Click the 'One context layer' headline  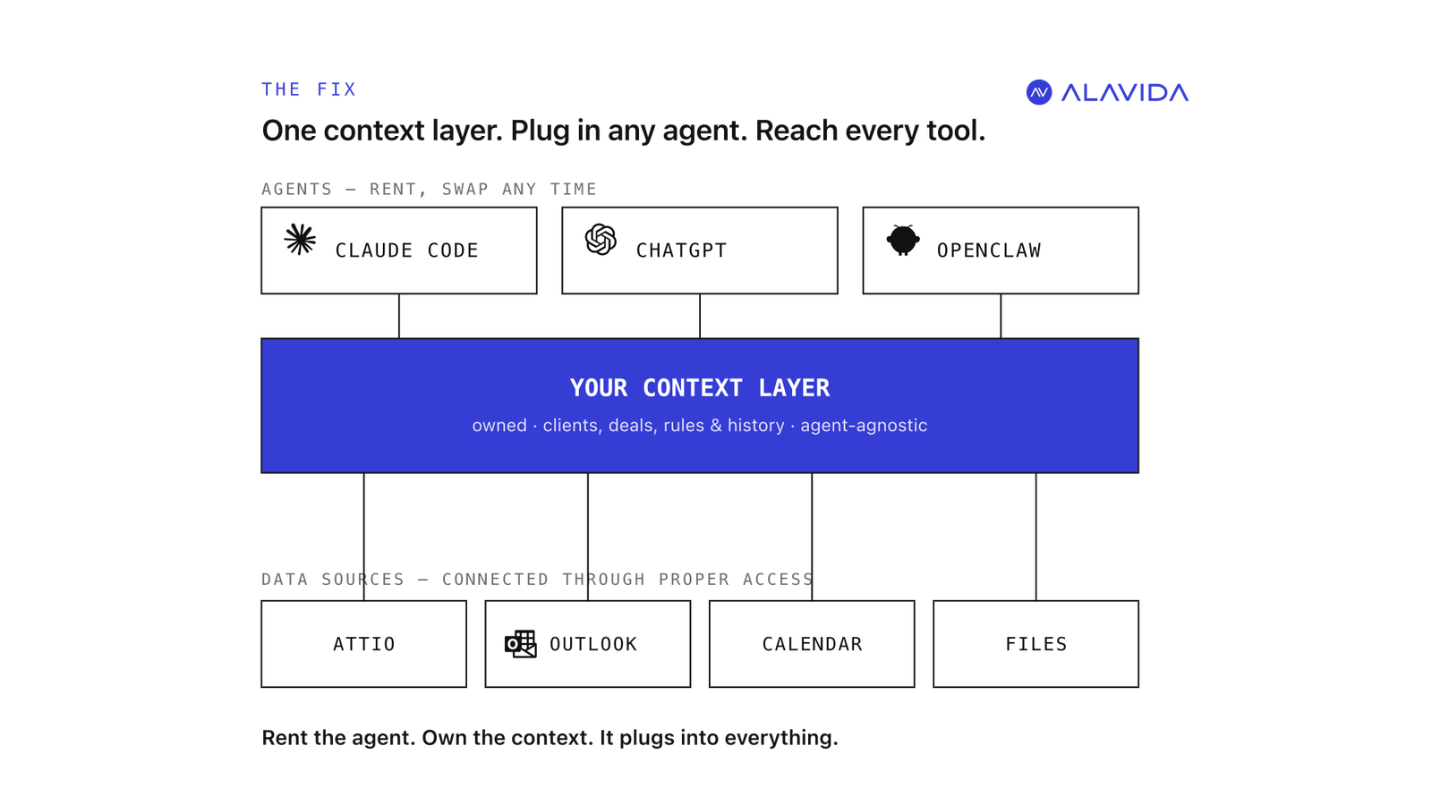point(623,131)
